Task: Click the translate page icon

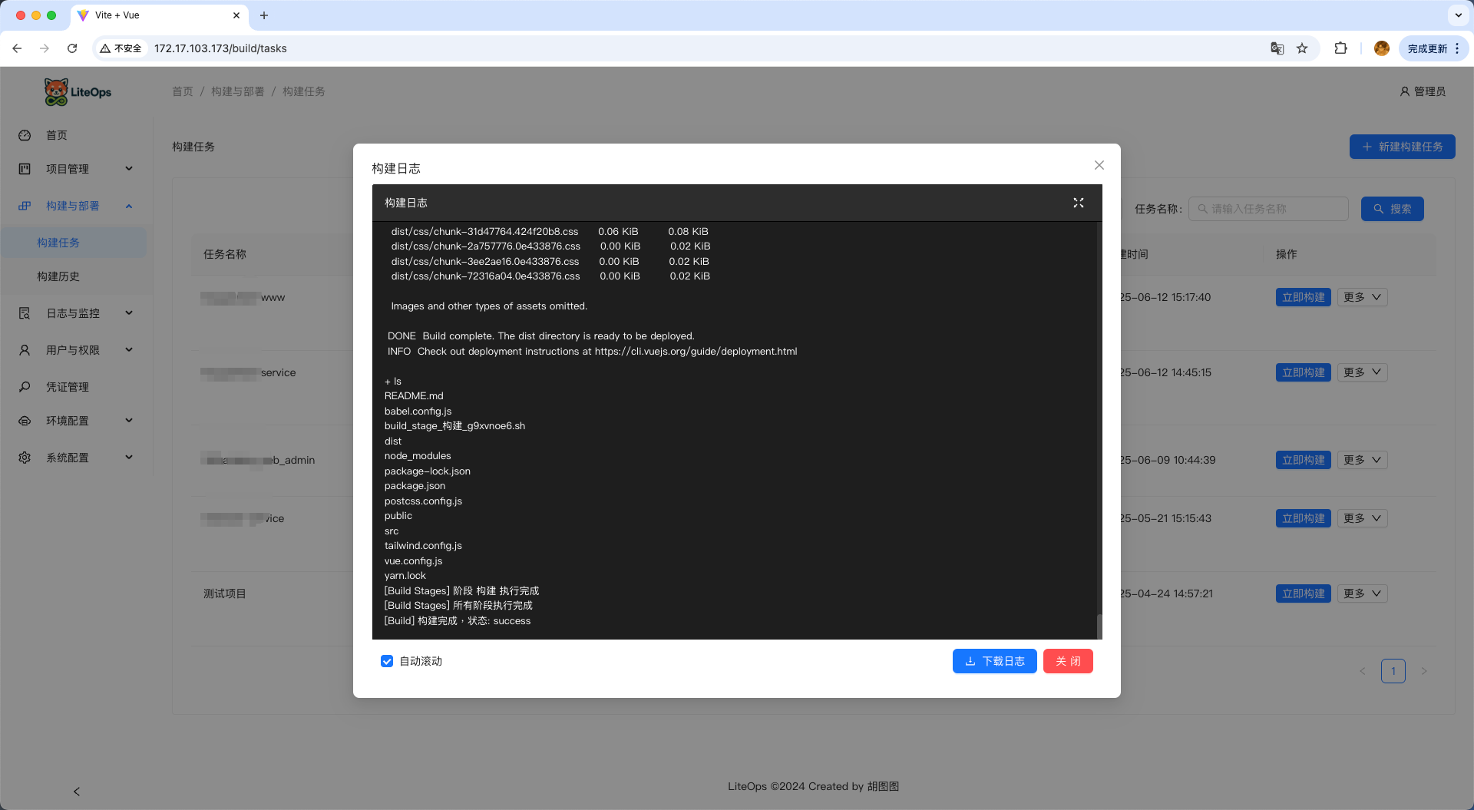Action: (1277, 48)
